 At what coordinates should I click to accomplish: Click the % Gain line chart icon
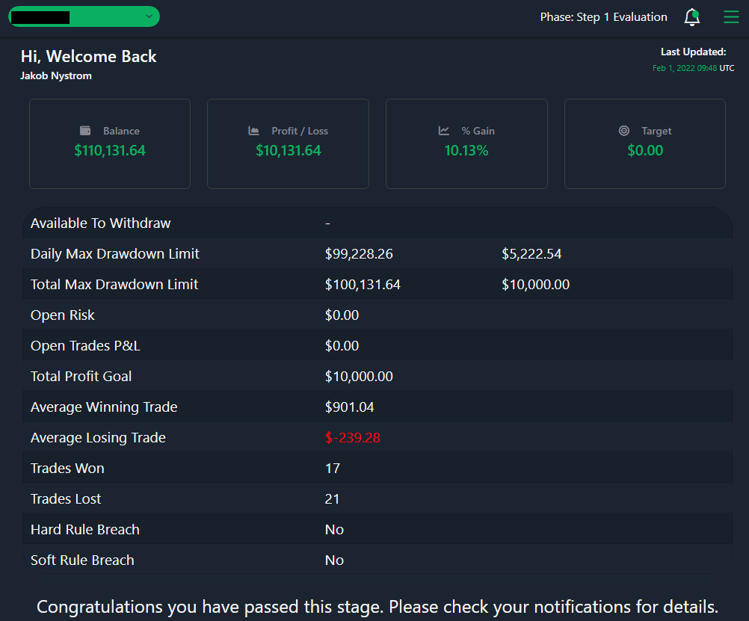444,131
